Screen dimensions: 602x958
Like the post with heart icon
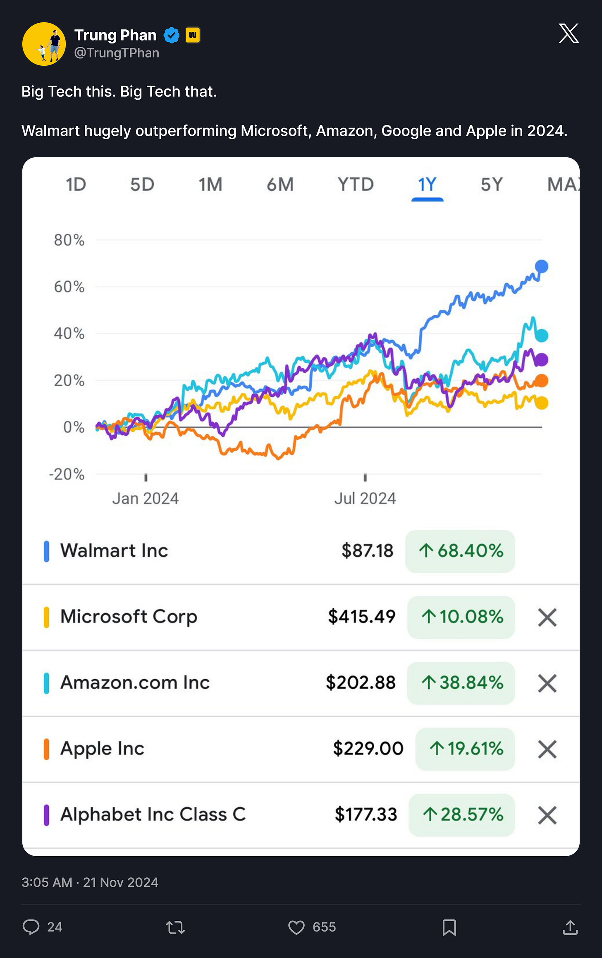tap(296, 927)
